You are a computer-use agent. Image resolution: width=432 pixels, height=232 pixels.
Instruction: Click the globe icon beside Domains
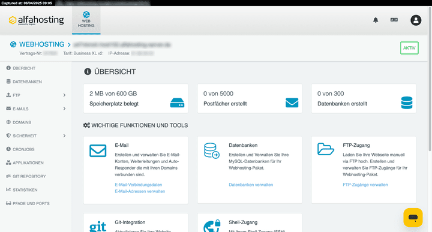tap(8, 122)
